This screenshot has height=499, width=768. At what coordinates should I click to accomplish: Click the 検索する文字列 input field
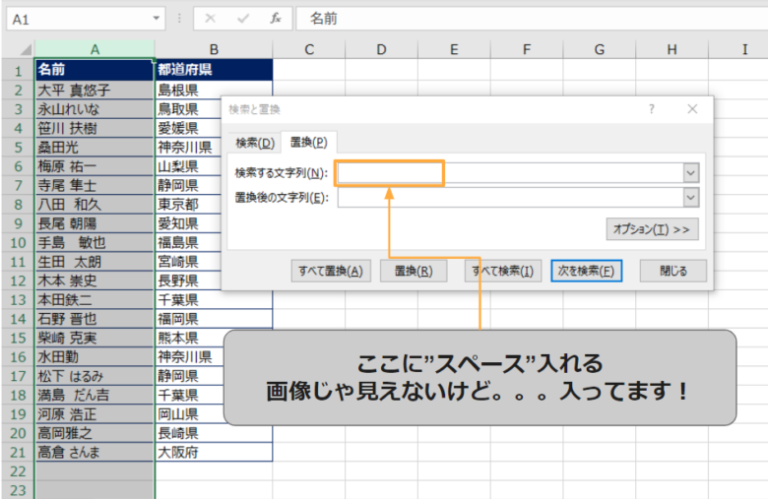click(510, 173)
